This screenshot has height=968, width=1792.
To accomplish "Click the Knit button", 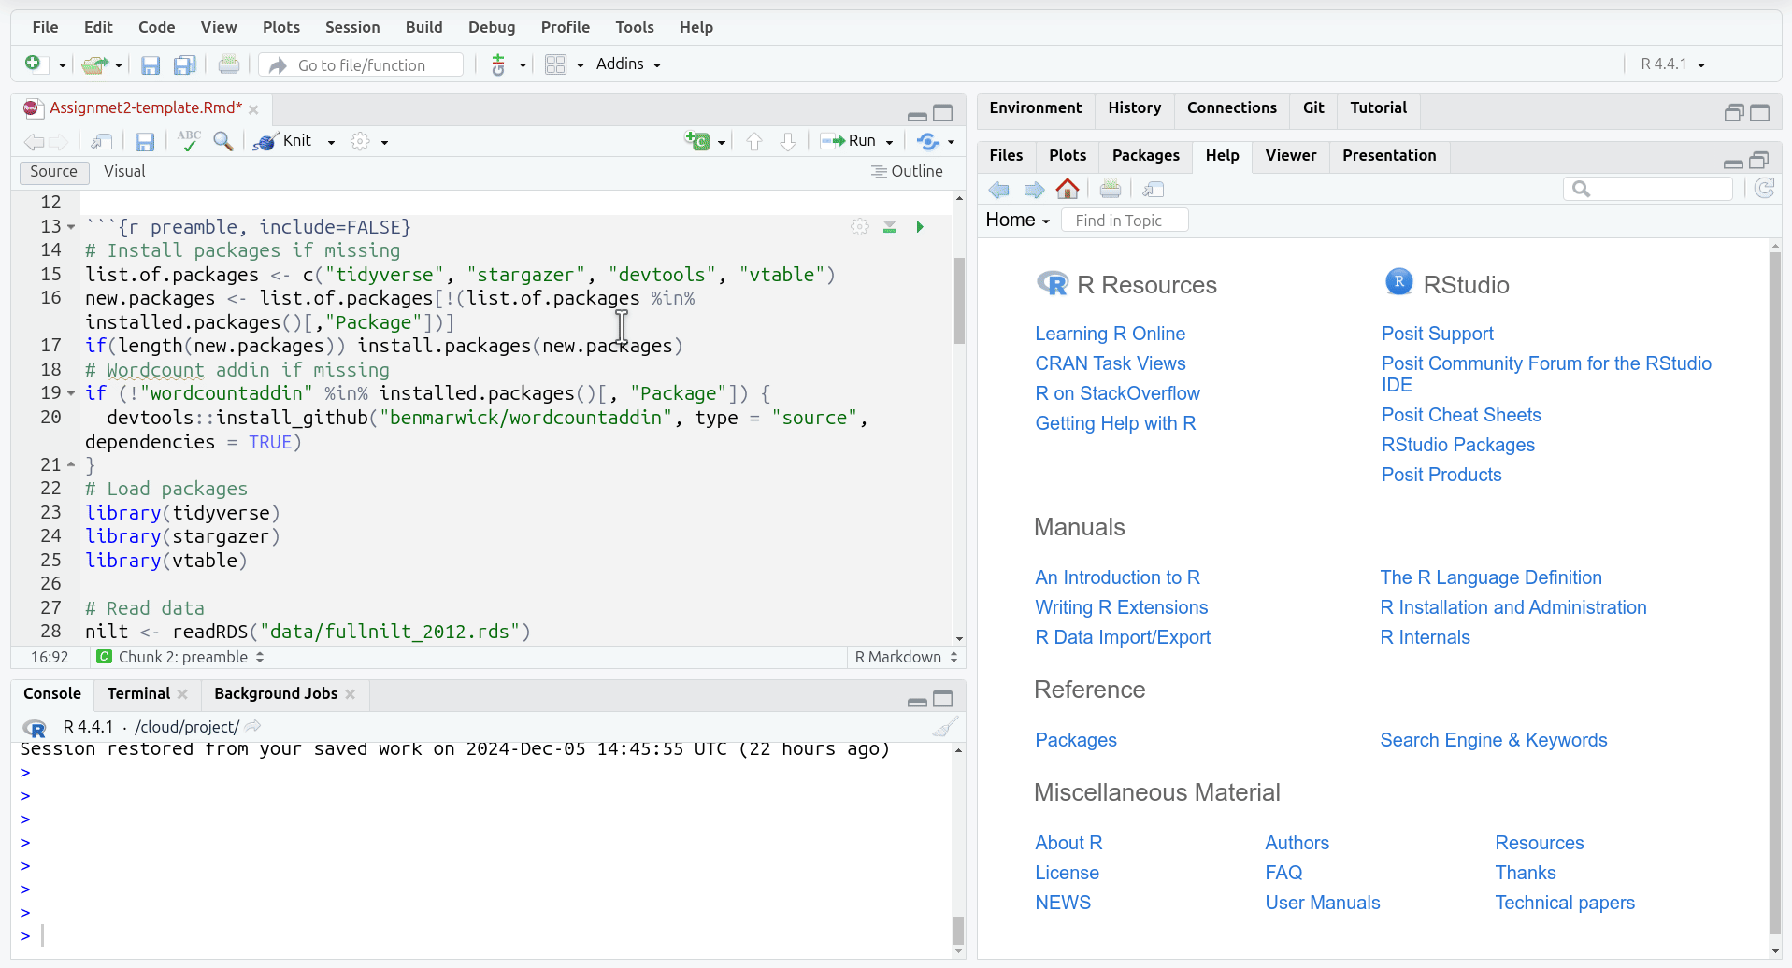I will coord(284,141).
